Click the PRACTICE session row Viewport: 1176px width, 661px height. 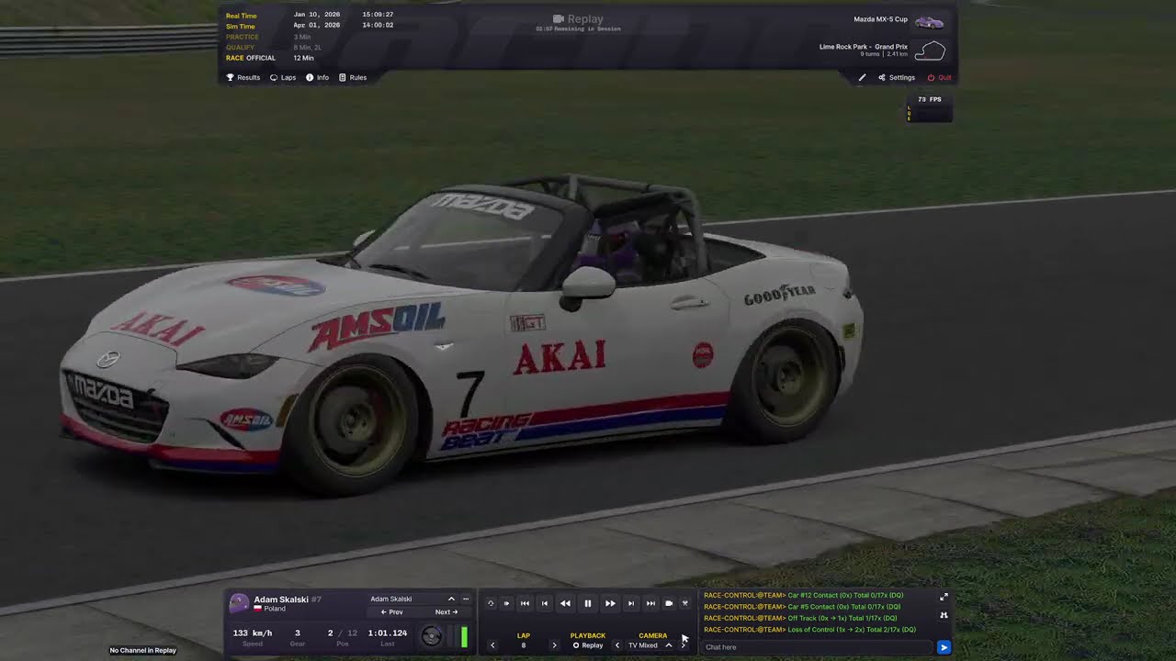pyautogui.click(x=269, y=37)
